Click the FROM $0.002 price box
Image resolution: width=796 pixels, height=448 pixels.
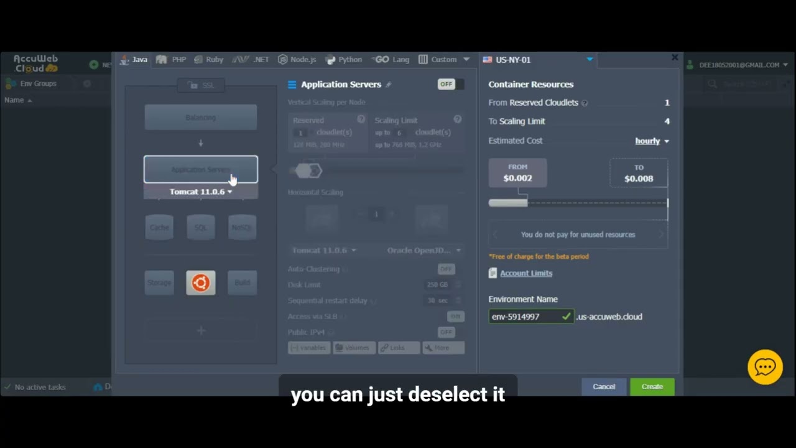[518, 173]
